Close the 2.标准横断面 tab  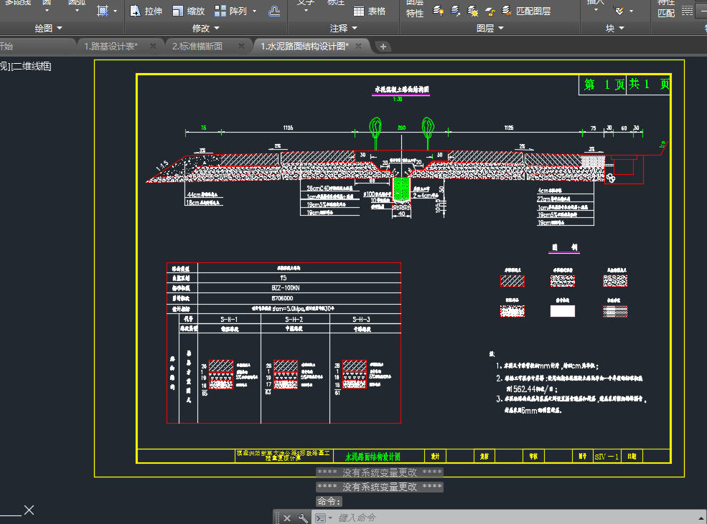pos(241,47)
